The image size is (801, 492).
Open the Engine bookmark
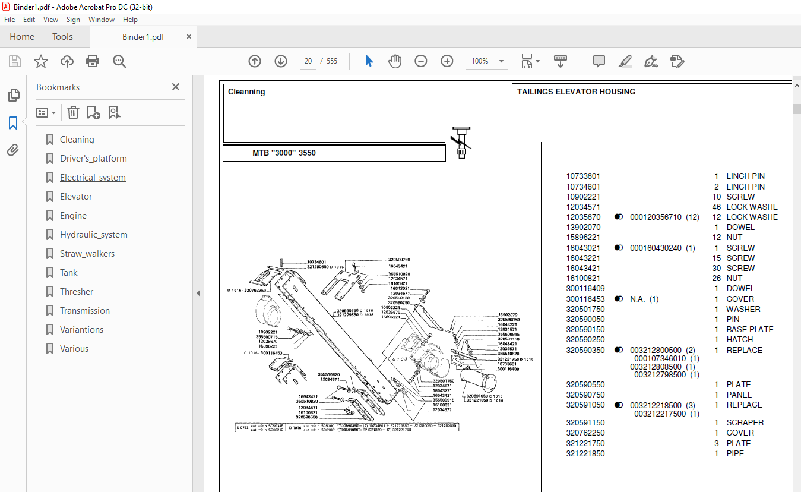73,216
